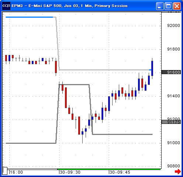The image size is (183, 177).
Task: Click the blue horizontal line at top left
Action: (x=30, y=17)
